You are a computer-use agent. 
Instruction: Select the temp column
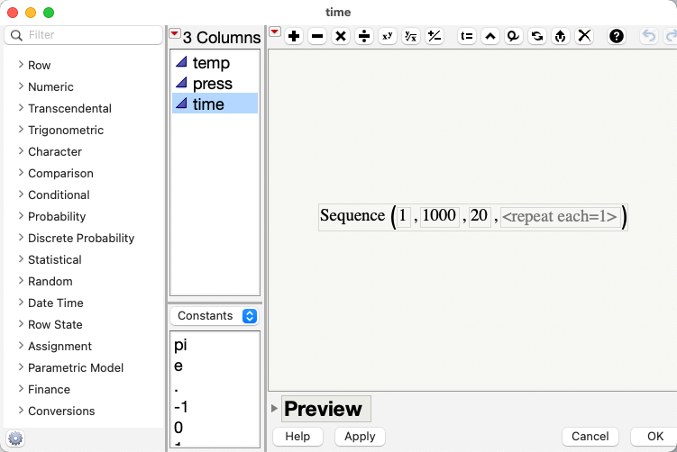[211, 63]
